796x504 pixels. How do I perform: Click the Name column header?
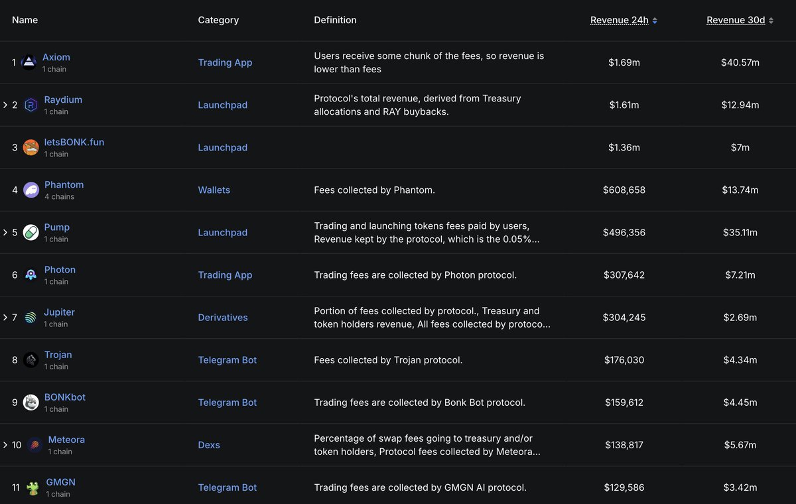coord(25,20)
